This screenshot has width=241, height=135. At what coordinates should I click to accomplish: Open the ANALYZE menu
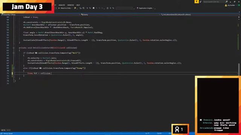pos(62,5)
